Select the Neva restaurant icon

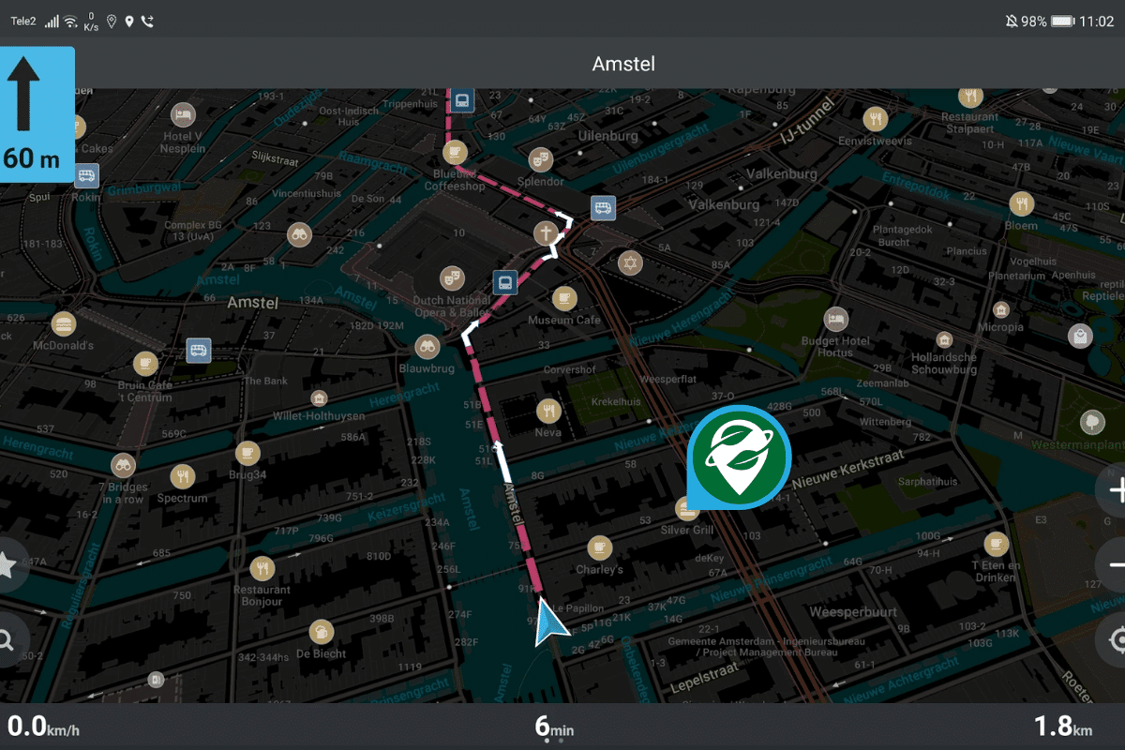548,411
